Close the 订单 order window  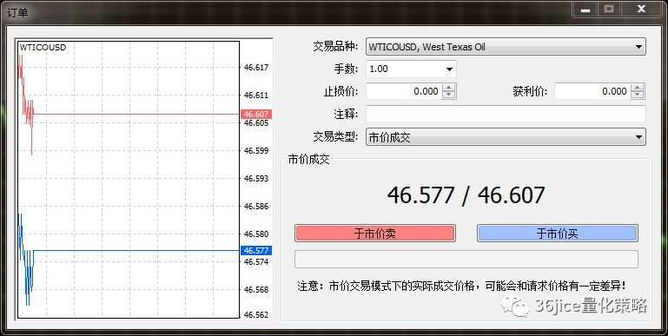[x=641, y=9]
